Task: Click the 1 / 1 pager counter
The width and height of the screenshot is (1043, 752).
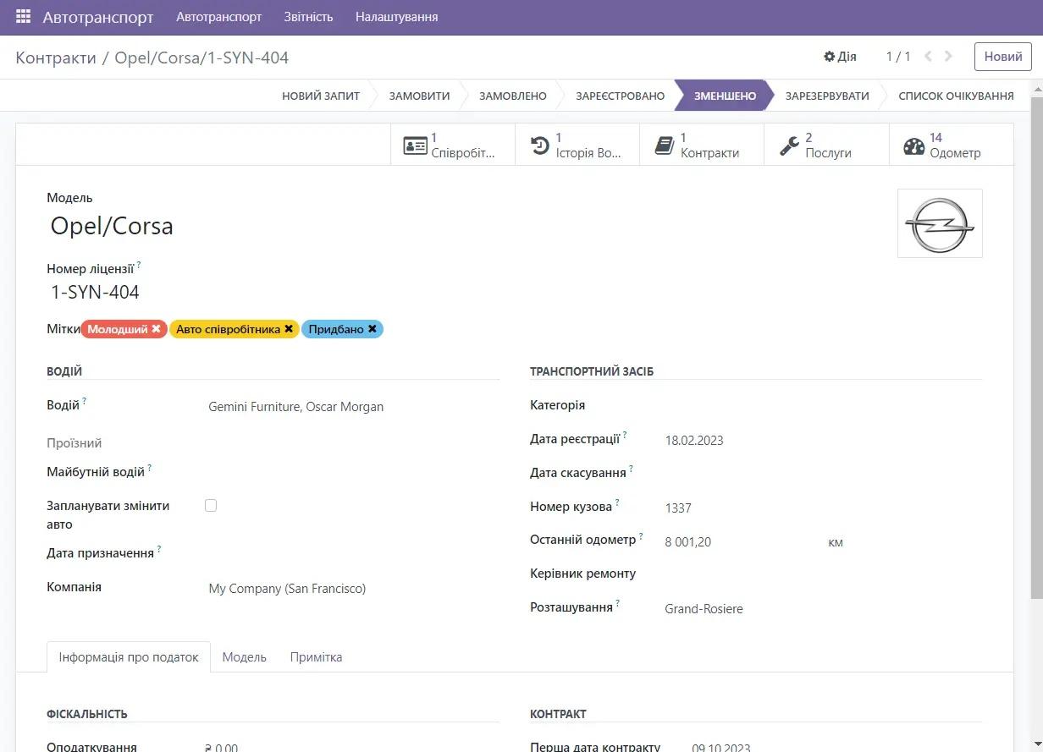Action: click(x=898, y=57)
